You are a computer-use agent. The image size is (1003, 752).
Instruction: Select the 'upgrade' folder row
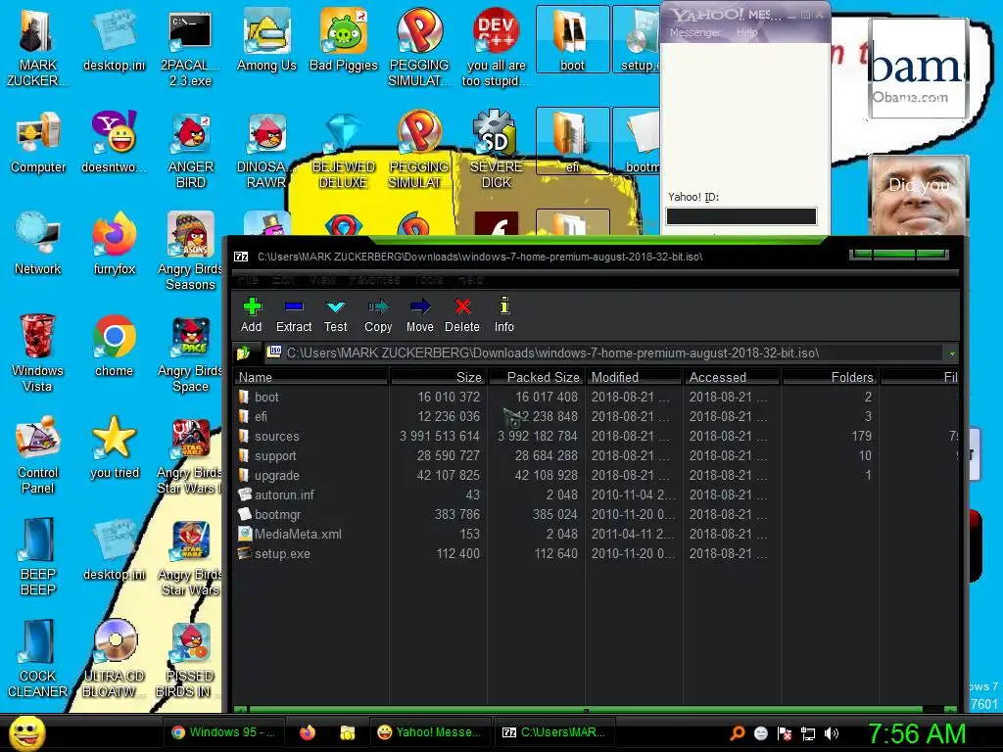pyautogui.click(x=597, y=475)
